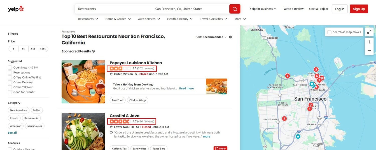Click map pin number 9
376x150 pixels.
[x=284, y=118]
